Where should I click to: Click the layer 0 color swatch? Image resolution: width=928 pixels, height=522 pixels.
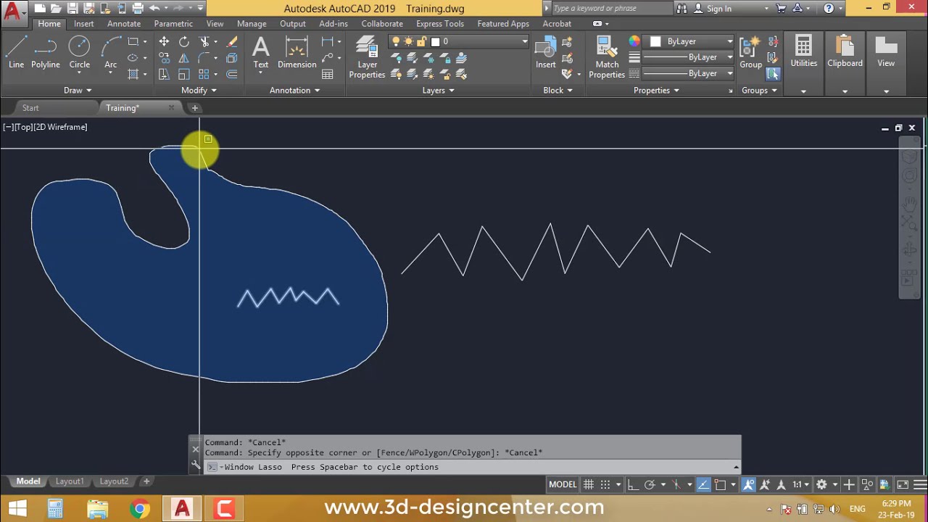tap(435, 42)
